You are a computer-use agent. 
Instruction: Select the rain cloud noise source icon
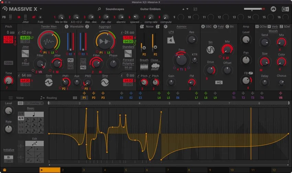click(x=155, y=67)
